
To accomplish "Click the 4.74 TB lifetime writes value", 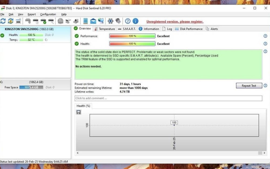I will 125,92.
